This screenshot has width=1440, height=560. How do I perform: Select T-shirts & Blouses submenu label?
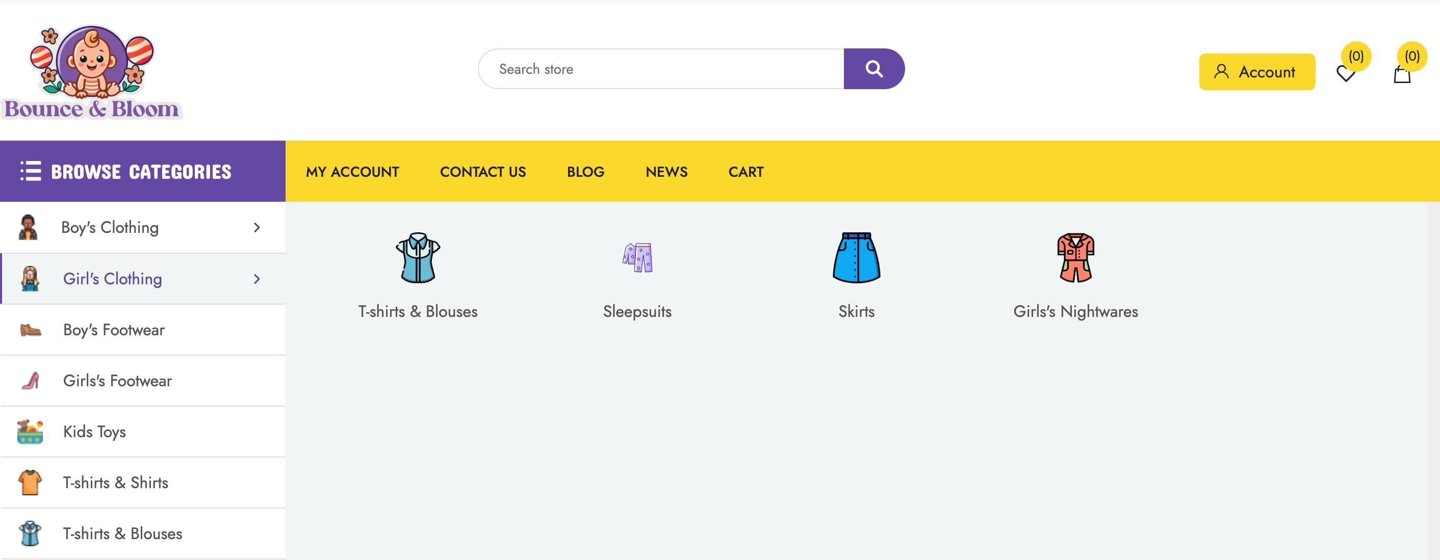(x=418, y=311)
